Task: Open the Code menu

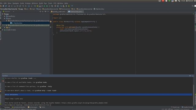Action: coord(22,3)
